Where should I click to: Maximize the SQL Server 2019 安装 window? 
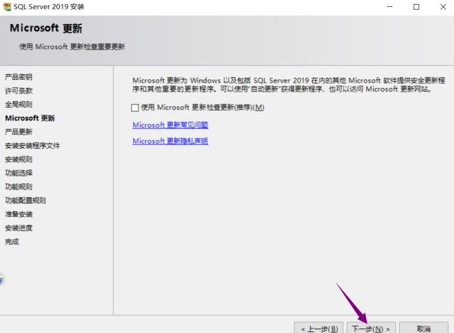click(416, 7)
